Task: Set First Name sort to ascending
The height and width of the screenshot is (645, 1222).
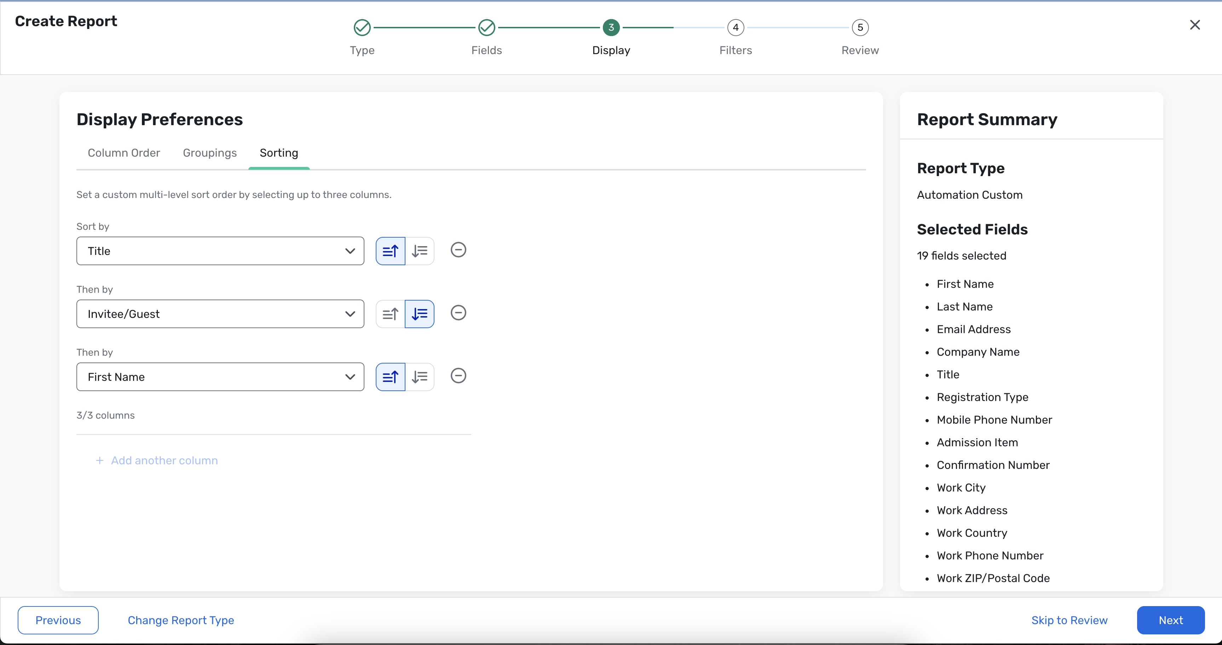Action: [390, 377]
